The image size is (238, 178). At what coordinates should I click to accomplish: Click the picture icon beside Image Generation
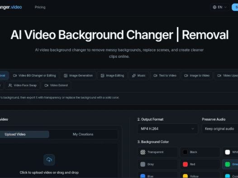coord(66,75)
